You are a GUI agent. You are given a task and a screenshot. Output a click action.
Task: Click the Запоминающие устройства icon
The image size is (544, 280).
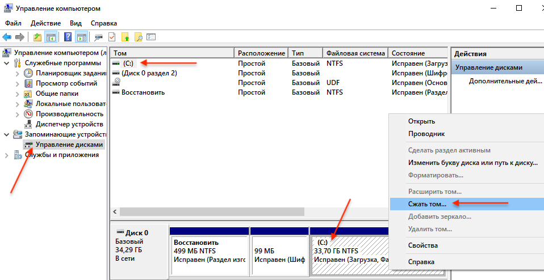click(x=18, y=134)
